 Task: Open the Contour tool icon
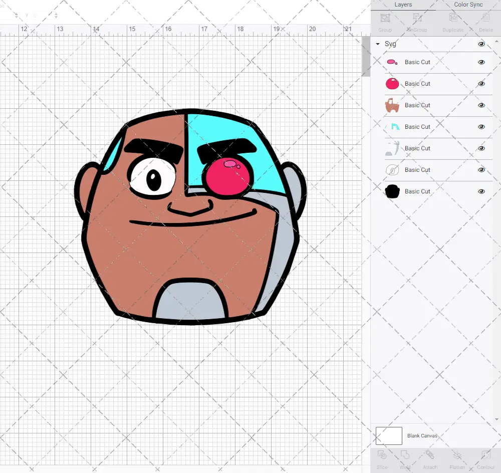coord(485,455)
